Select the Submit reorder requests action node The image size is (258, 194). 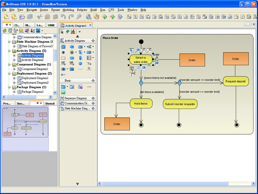[x=180, y=104]
